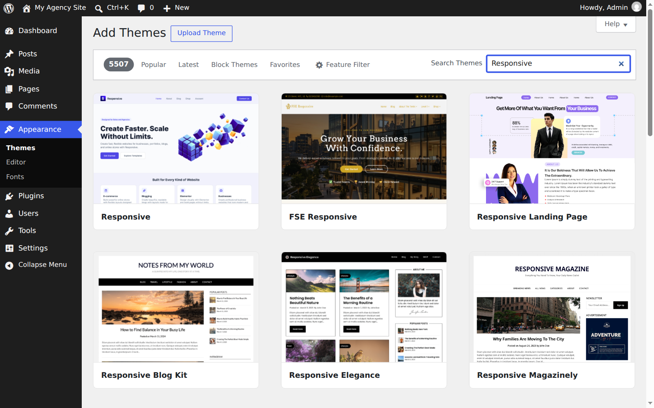Screen dimensions: 654x408
Task: Click the Feature Filter gear icon
Action: point(319,65)
